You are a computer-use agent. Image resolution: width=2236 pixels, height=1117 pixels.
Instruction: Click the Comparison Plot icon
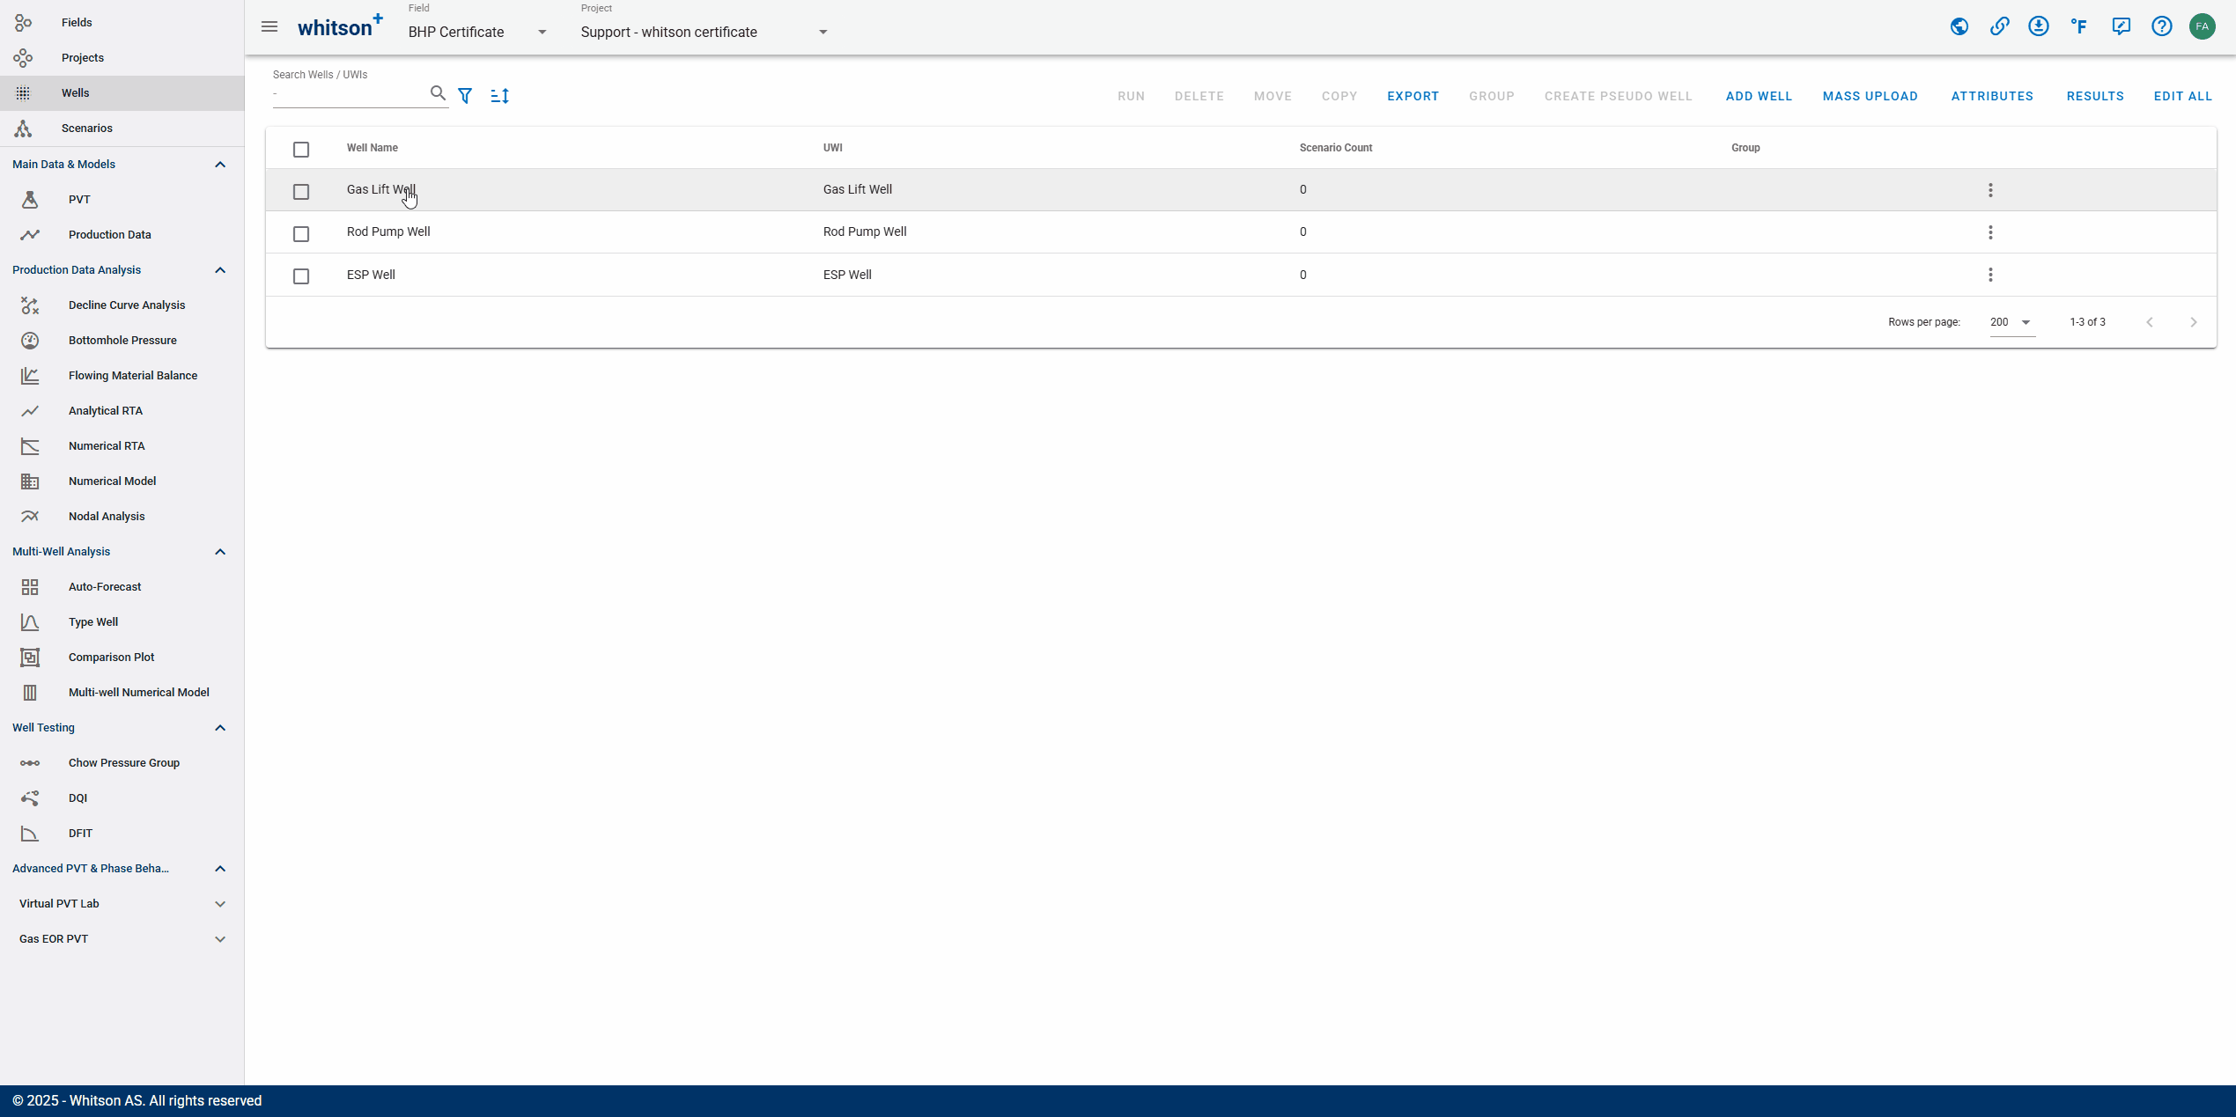coord(30,658)
